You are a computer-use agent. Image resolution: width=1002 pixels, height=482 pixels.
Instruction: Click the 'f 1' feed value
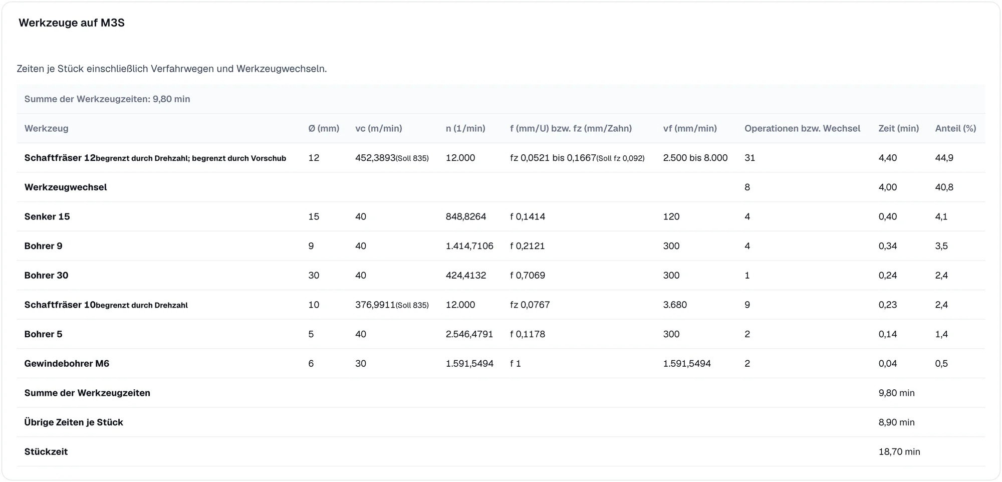tap(516, 364)
